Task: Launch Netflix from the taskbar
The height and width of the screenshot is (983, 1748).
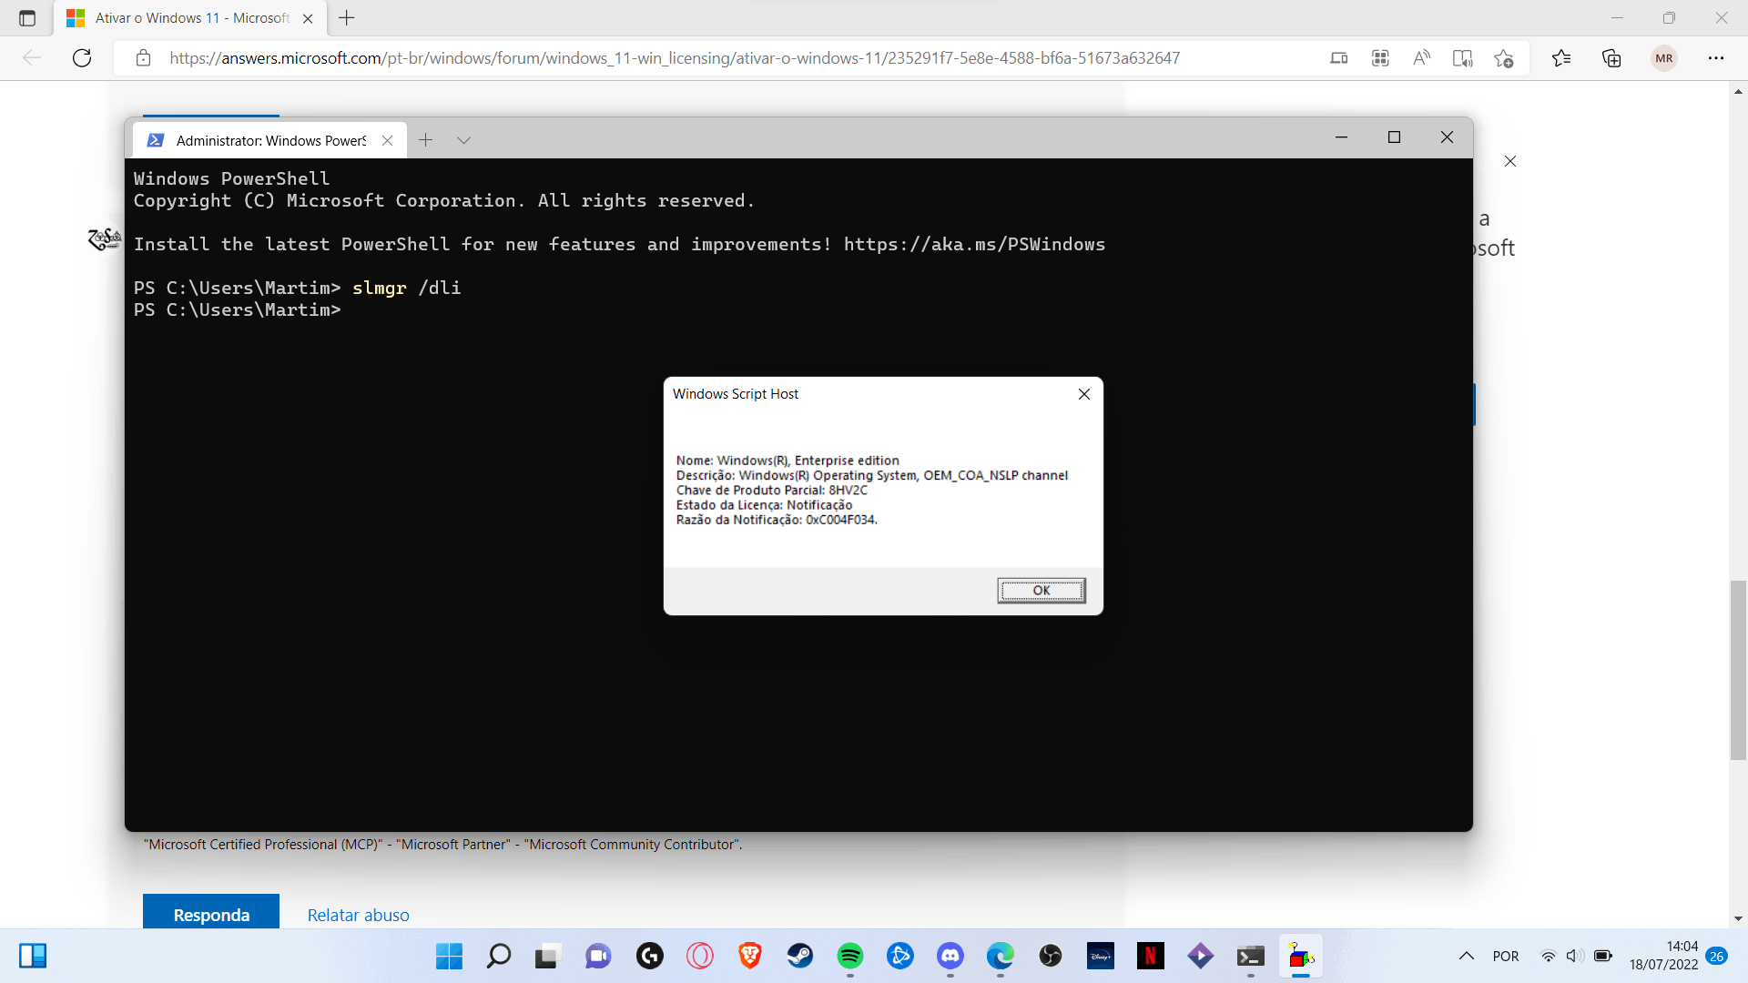Action: 1150,956
